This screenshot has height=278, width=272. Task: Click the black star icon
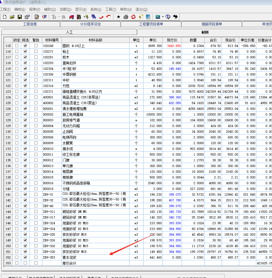coord(118,17)
